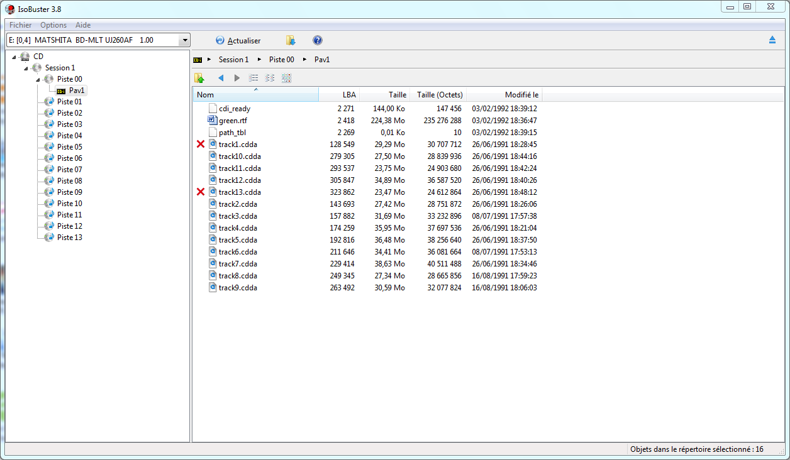Click the track2.cdda audio file icon
This screenshot has width=790, height=460.
pos(213,204)
